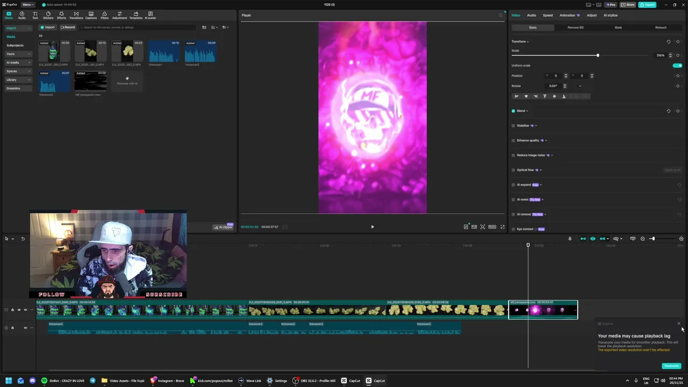Screen dimensions: 688x387
Task: Switch to the Speed tab
Action: [548, 15]
